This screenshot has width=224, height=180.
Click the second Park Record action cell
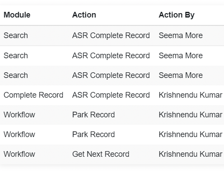tap(94, 134)
